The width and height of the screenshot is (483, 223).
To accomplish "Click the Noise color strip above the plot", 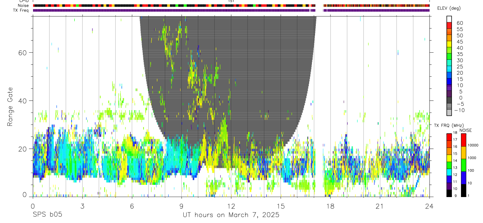I will [x=231, y=6].
